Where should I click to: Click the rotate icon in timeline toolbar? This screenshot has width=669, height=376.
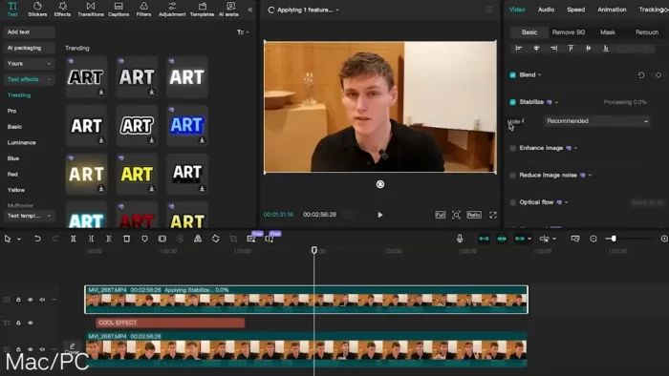[x=215, y=239]
